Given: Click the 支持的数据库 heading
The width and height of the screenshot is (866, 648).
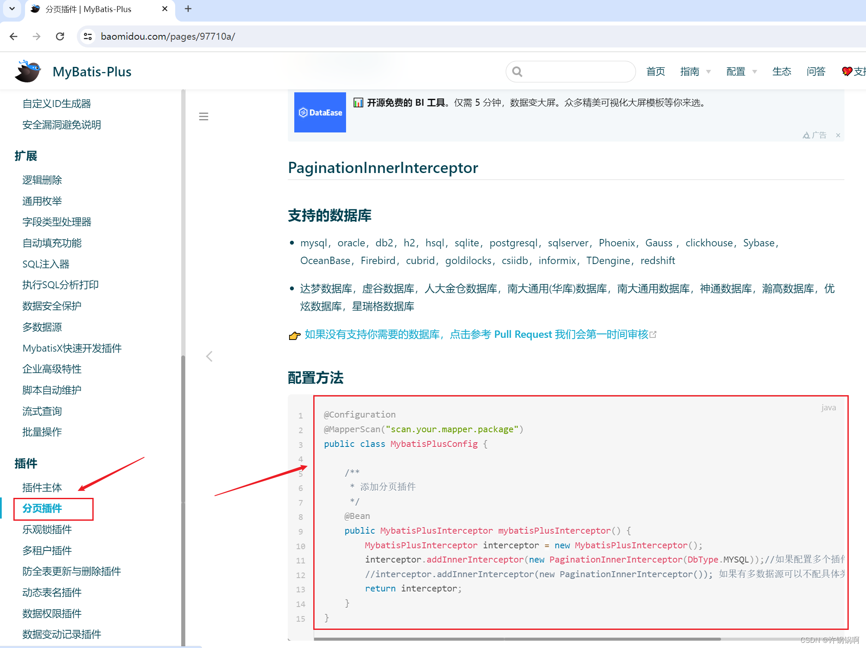Looking at the screenshot, I should coord(330,216).
